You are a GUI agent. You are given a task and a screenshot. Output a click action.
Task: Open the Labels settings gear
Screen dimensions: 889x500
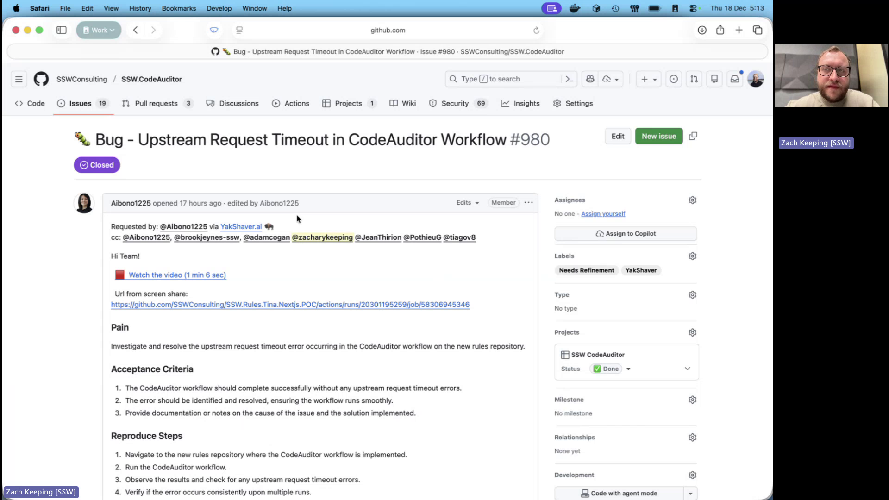click(692, 256)
